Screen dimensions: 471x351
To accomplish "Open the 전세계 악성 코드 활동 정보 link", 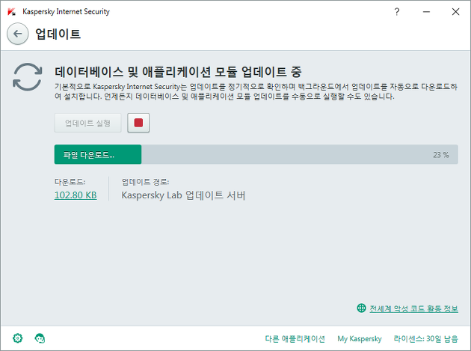I will point(413,308).
